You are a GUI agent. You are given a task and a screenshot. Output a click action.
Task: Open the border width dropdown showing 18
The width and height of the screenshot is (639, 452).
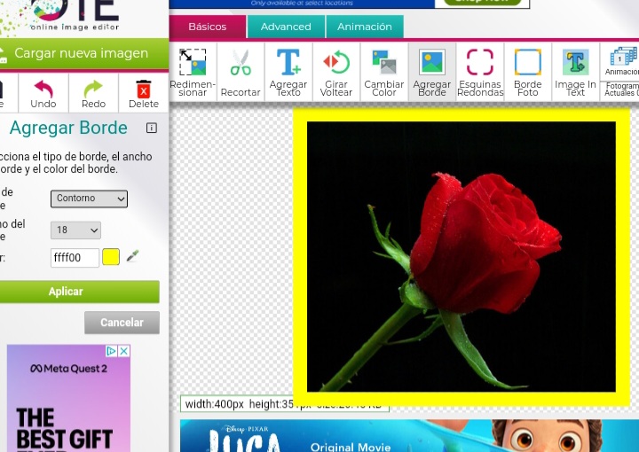point(76,230)
